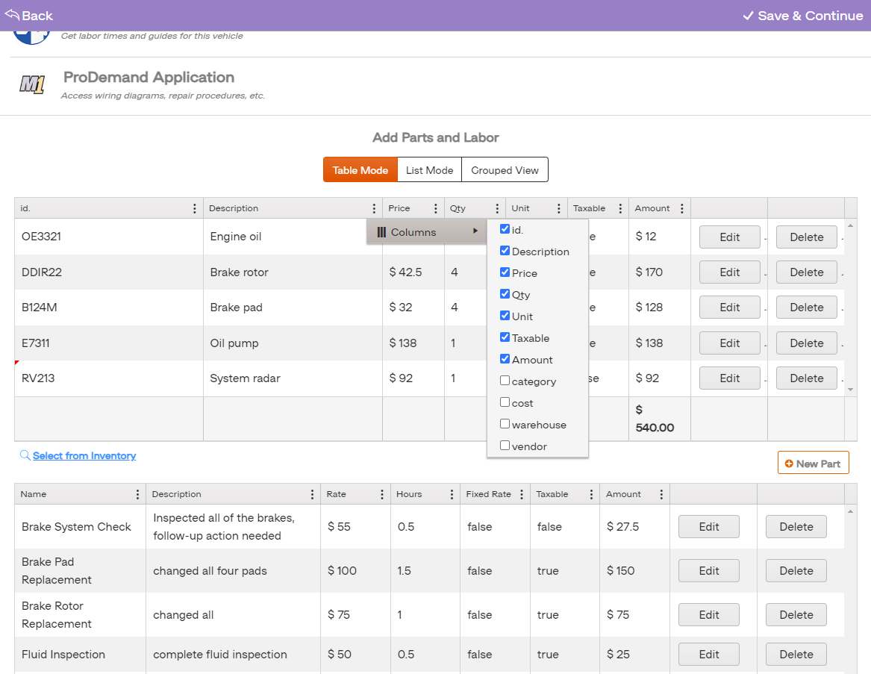The width and height of the screenshot is (871, 674).
Task: Check the vendor column checkbox
Action: pyautogui.click(x=505, y=446)
